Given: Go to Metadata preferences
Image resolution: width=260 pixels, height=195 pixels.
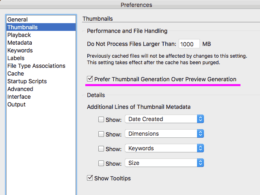Looking at the screenshot, I should coord(19,43).
